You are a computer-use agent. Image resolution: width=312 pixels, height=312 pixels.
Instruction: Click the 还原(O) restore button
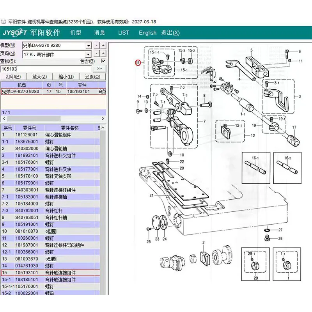92,76
